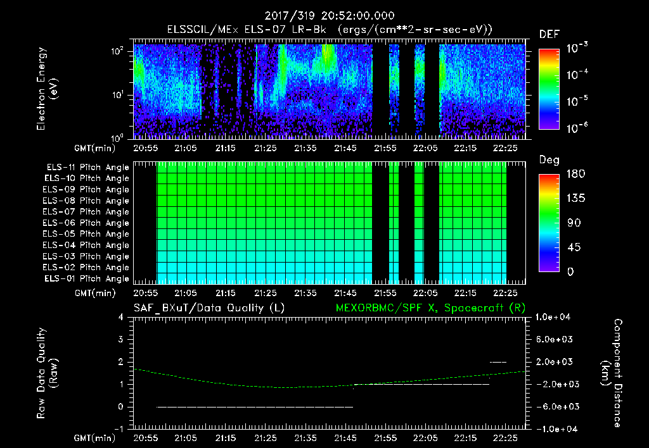Viewport: 649px width, 448px height.
Task: Click the 'ELS-01 Pitch Angle' row label
Action: 86,278
